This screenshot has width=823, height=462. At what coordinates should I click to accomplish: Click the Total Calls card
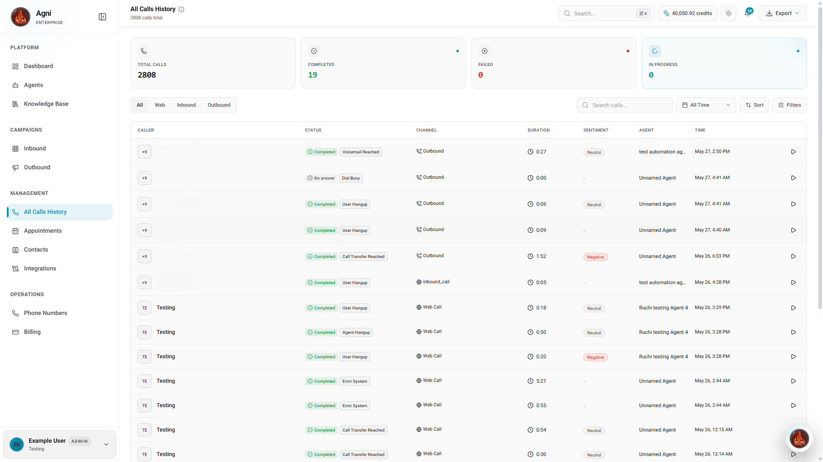coord(213,63)
